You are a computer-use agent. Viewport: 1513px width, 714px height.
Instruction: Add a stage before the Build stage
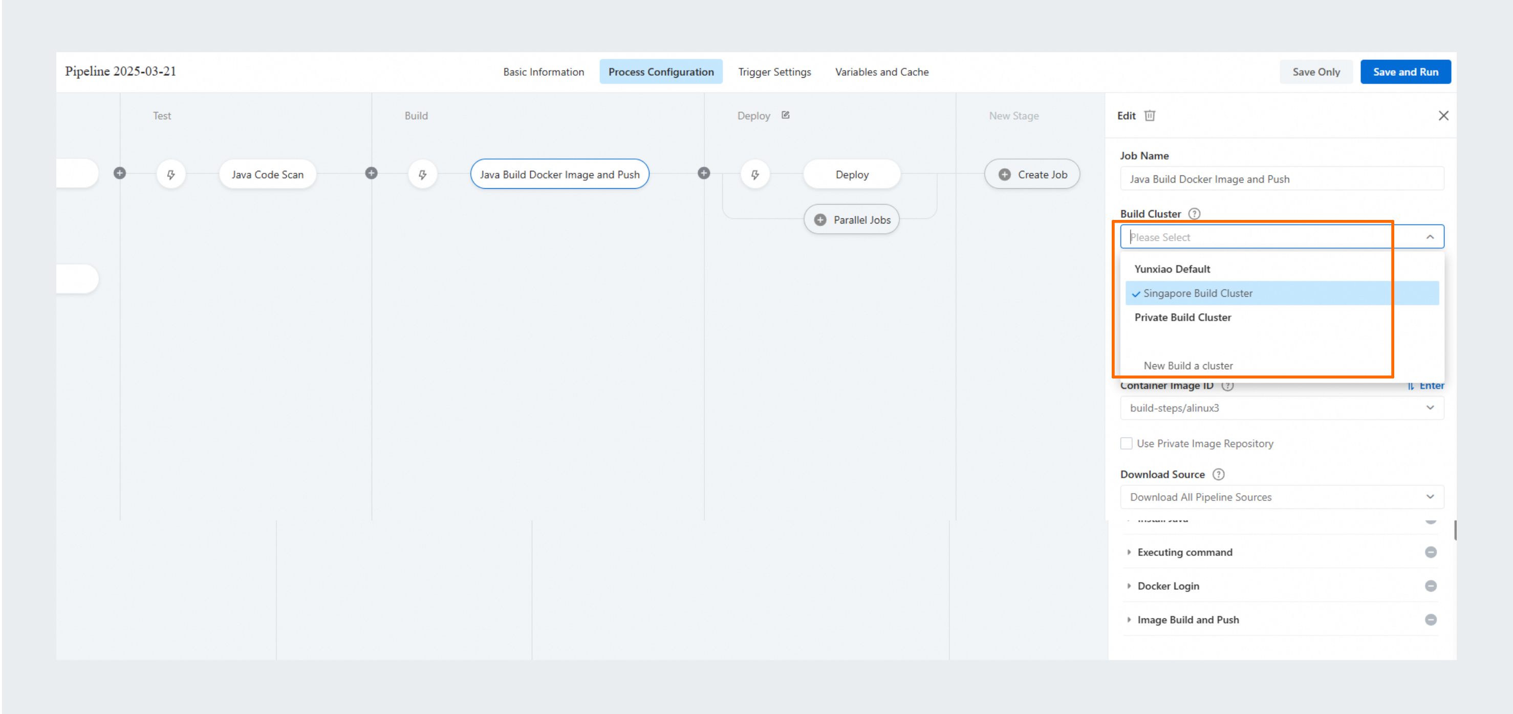click(x=371, y=173)
